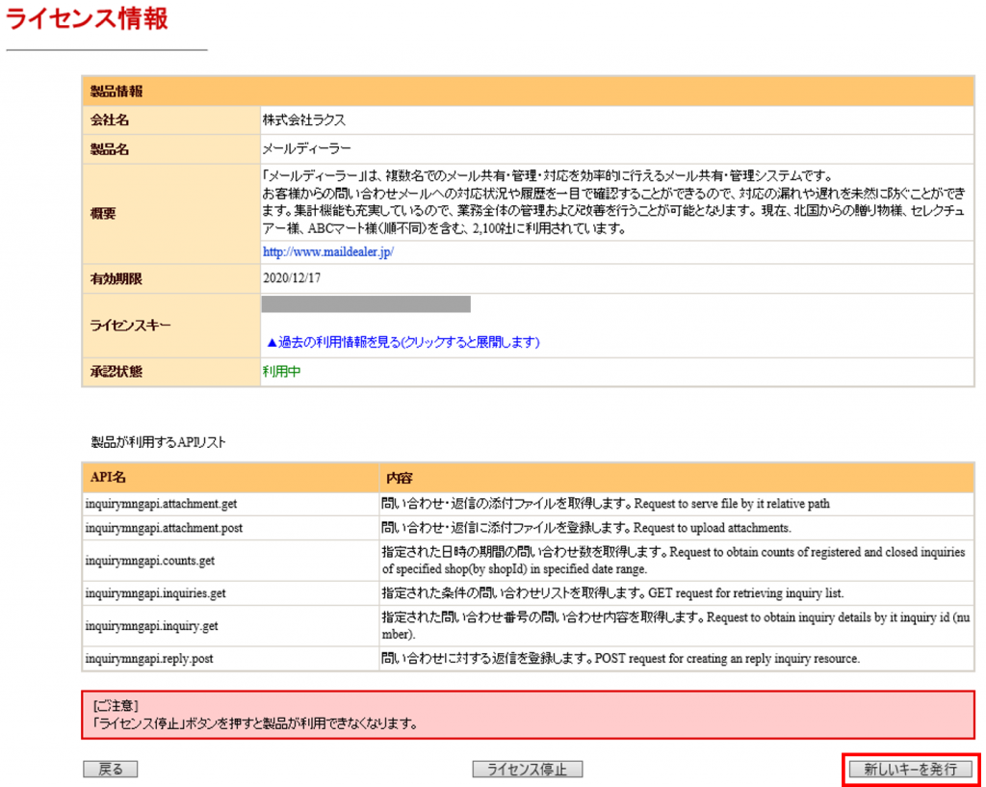This screenshot has height=787, width=986.
Task: Click the API名 column header
Action: [x=108, y=478]
